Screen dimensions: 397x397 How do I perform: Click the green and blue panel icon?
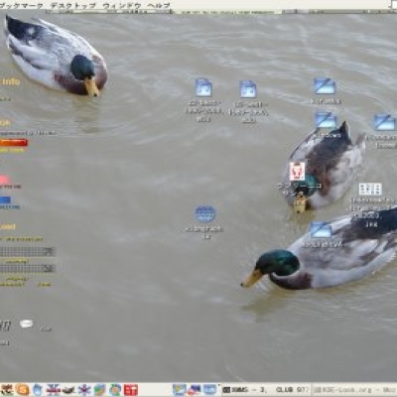click(99, 390)
